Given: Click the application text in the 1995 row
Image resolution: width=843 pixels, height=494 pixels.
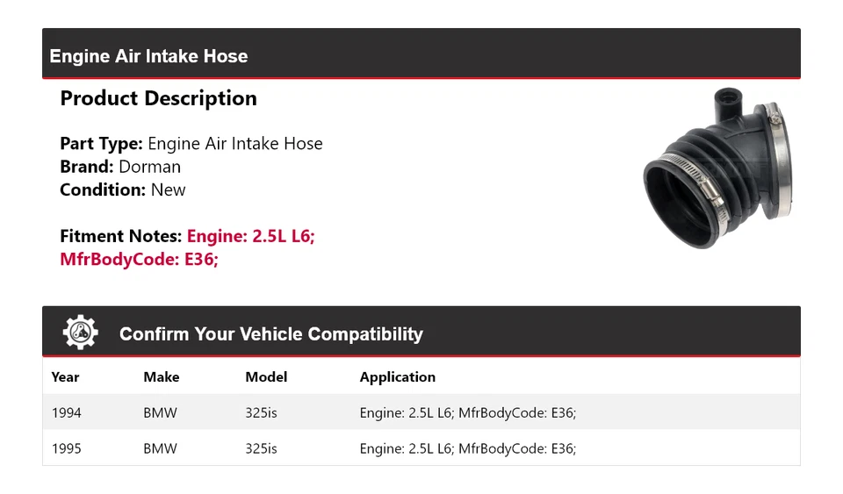Looking at the screenshot, I should pyautogui.click(x=467, y=448).
